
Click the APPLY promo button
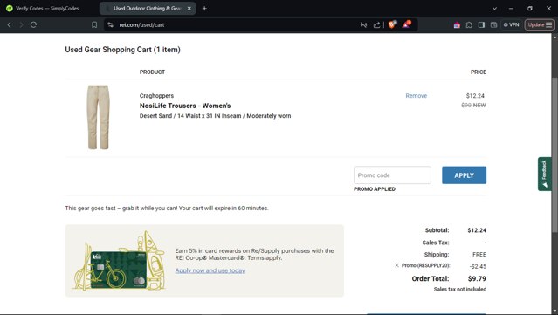click(464, 175)
